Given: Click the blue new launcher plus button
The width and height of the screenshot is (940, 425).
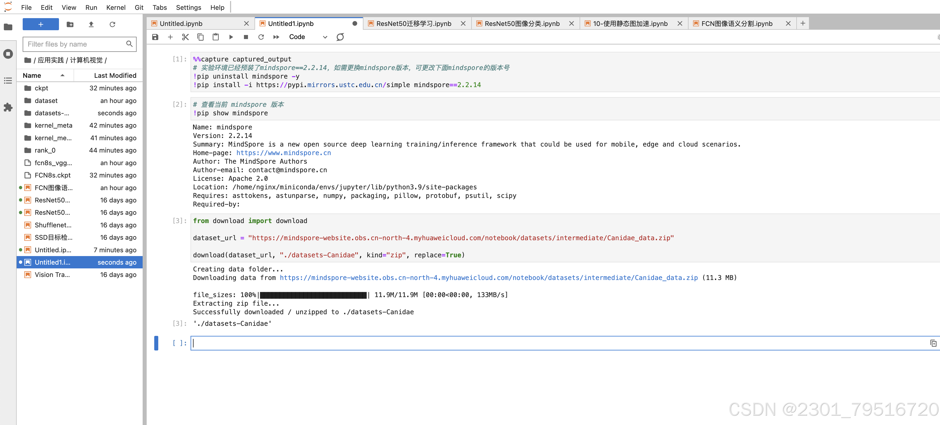Looking at the screenshot, I should coord(41,24).
